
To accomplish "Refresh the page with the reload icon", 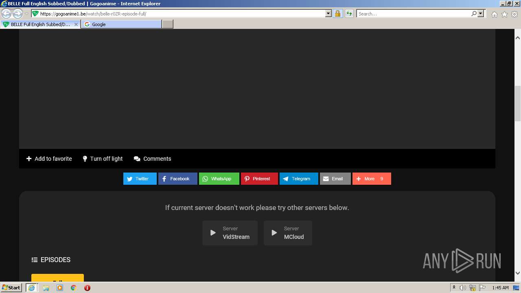I will 349,13.
